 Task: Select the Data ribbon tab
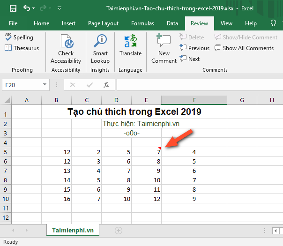(x=172, y=23)
